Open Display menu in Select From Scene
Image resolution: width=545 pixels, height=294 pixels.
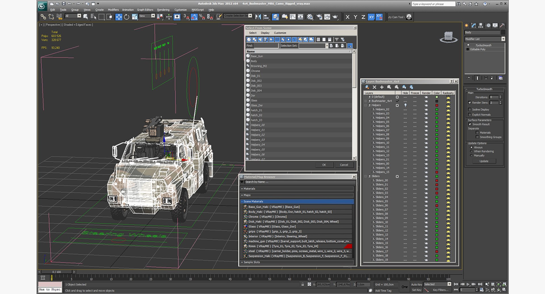[x=265, y=33]
